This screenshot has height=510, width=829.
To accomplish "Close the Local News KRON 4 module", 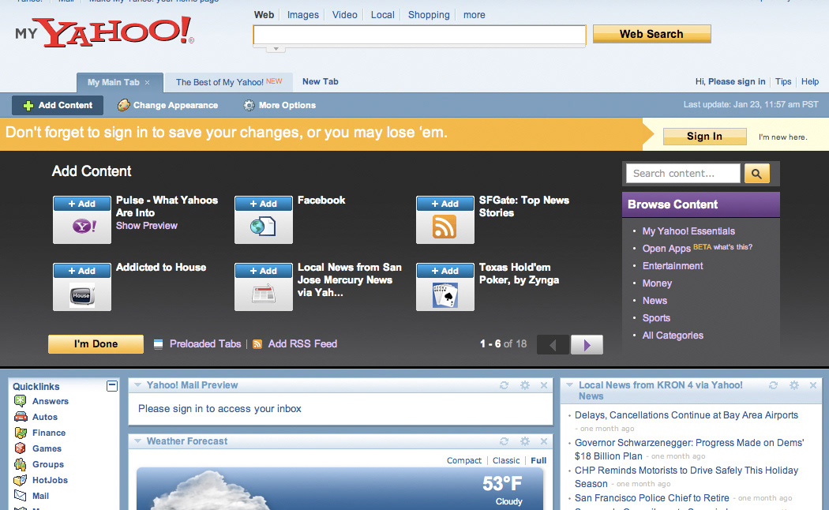I will (x=813, y=385).
